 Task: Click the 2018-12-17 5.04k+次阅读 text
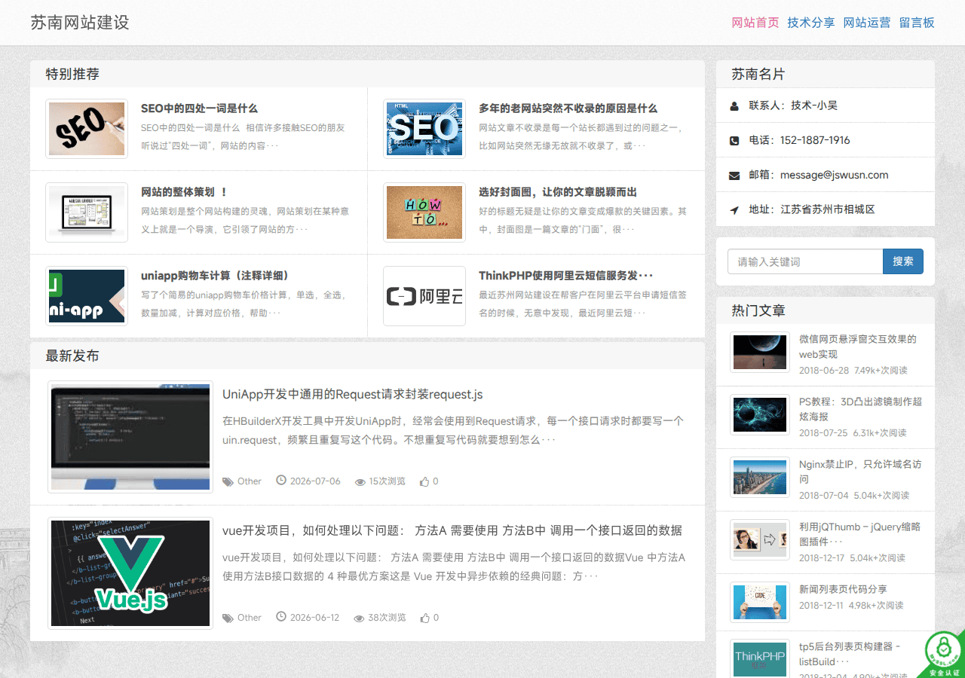click(852, 558)
